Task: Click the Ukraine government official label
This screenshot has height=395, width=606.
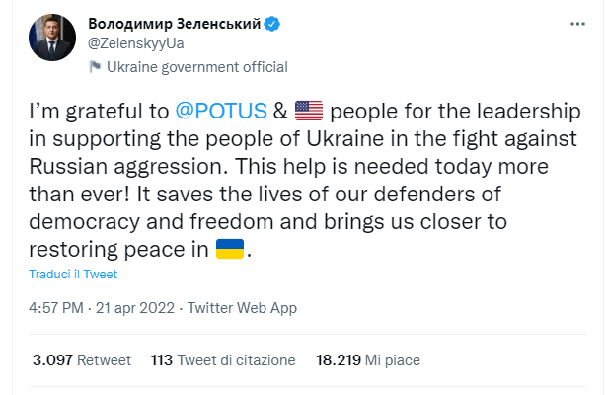Action: tap(197, 67)
